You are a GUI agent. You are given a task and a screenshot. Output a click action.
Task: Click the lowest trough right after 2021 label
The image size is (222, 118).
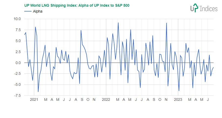point(38,92)
